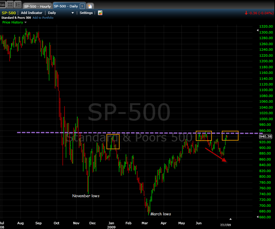Viewport: 275px width, 229px height.
Task: Click the top price-axis scale arrow
Action: (x=258, y=30)
